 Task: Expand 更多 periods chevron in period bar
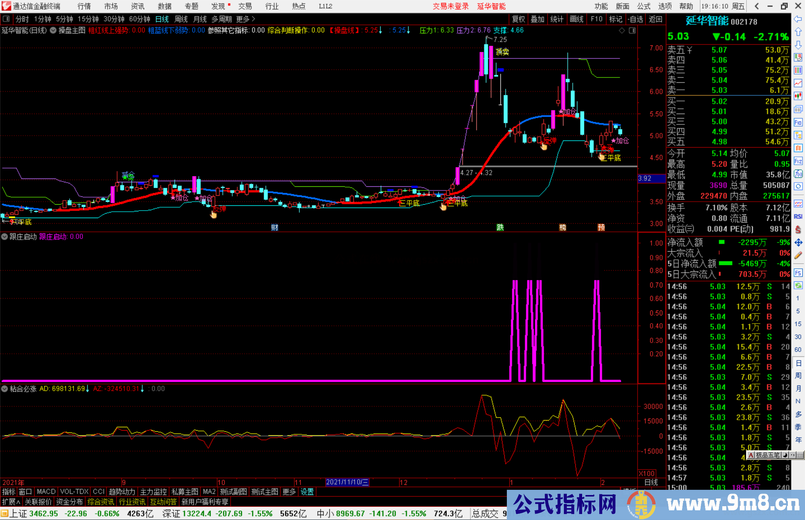[253, 19]
